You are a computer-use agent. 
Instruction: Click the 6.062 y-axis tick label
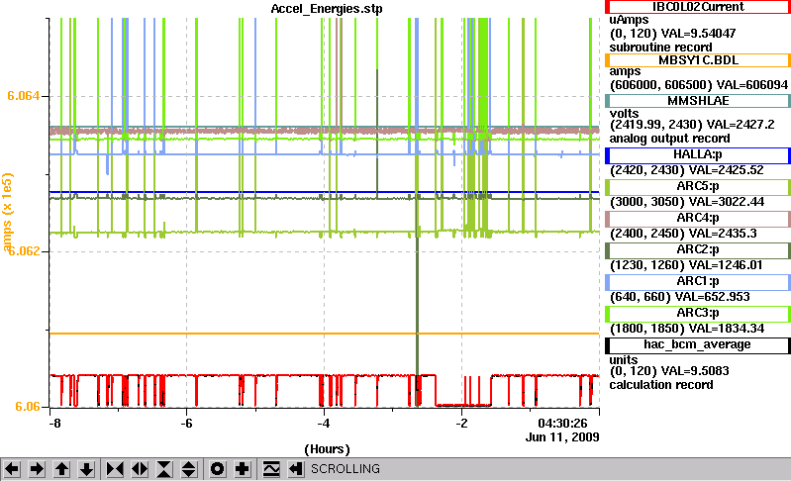(24, 250)
